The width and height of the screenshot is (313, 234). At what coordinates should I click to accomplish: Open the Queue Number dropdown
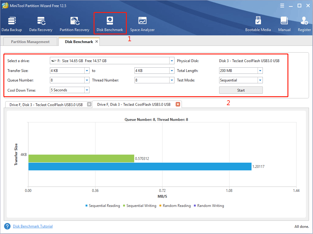pyautogui.click(x=87, y=80)
